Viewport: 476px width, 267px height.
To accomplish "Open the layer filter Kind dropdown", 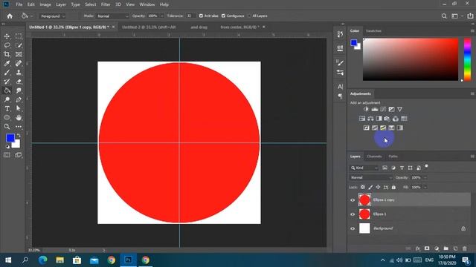I will click(x=364, y=168).
